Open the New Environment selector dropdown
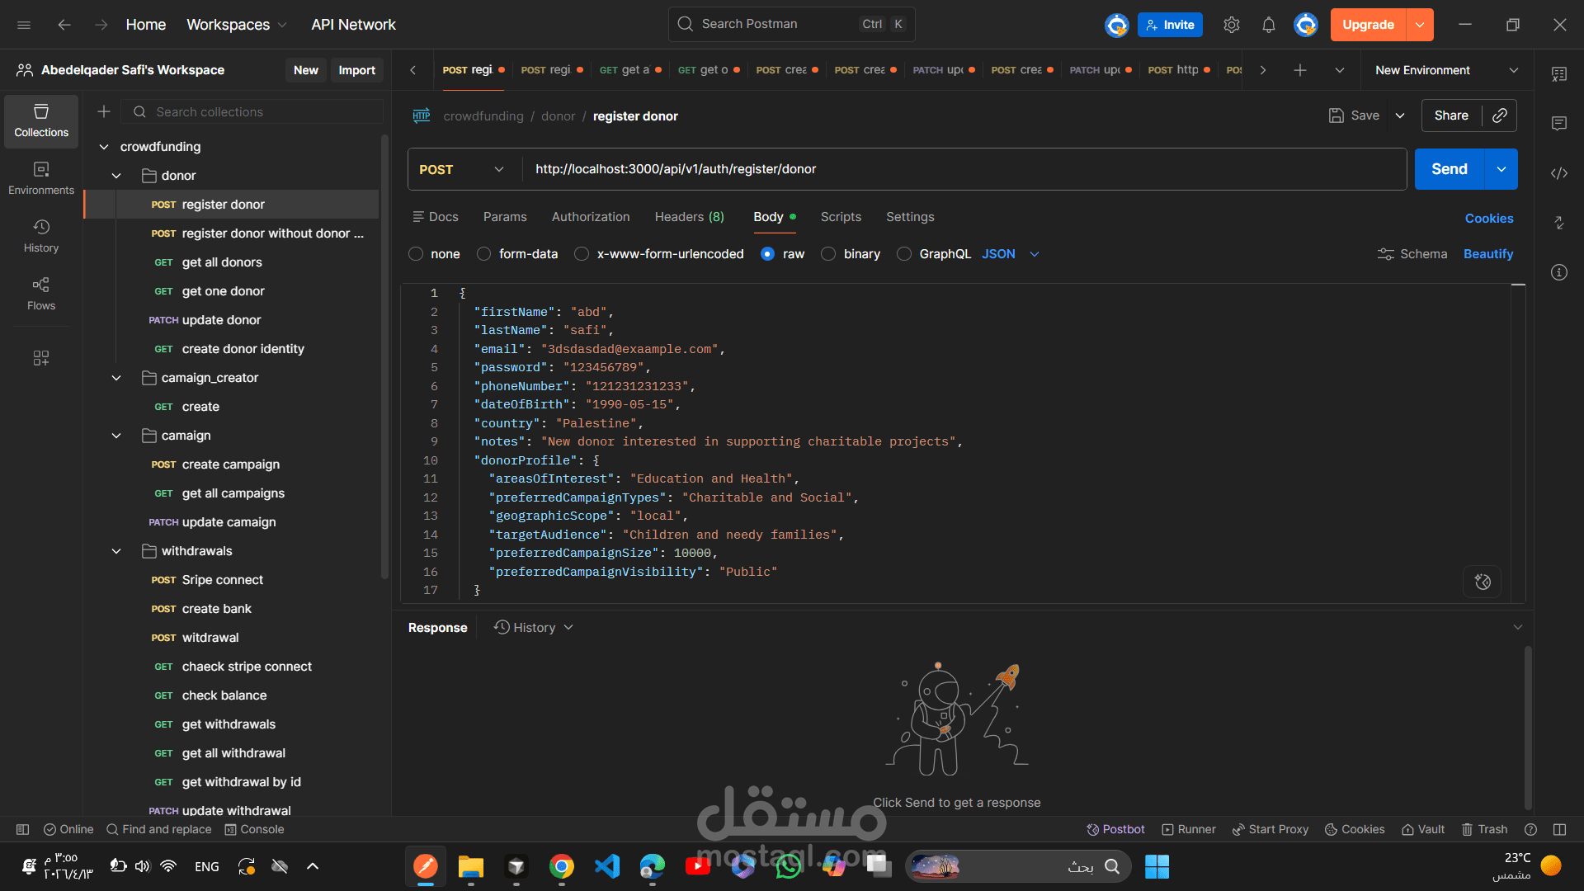The height and width of the screenshot is (891, 1584). [1445, 70]
